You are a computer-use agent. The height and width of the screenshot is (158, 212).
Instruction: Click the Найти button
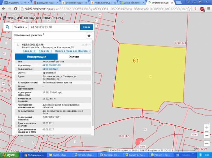tap(86, 27)
